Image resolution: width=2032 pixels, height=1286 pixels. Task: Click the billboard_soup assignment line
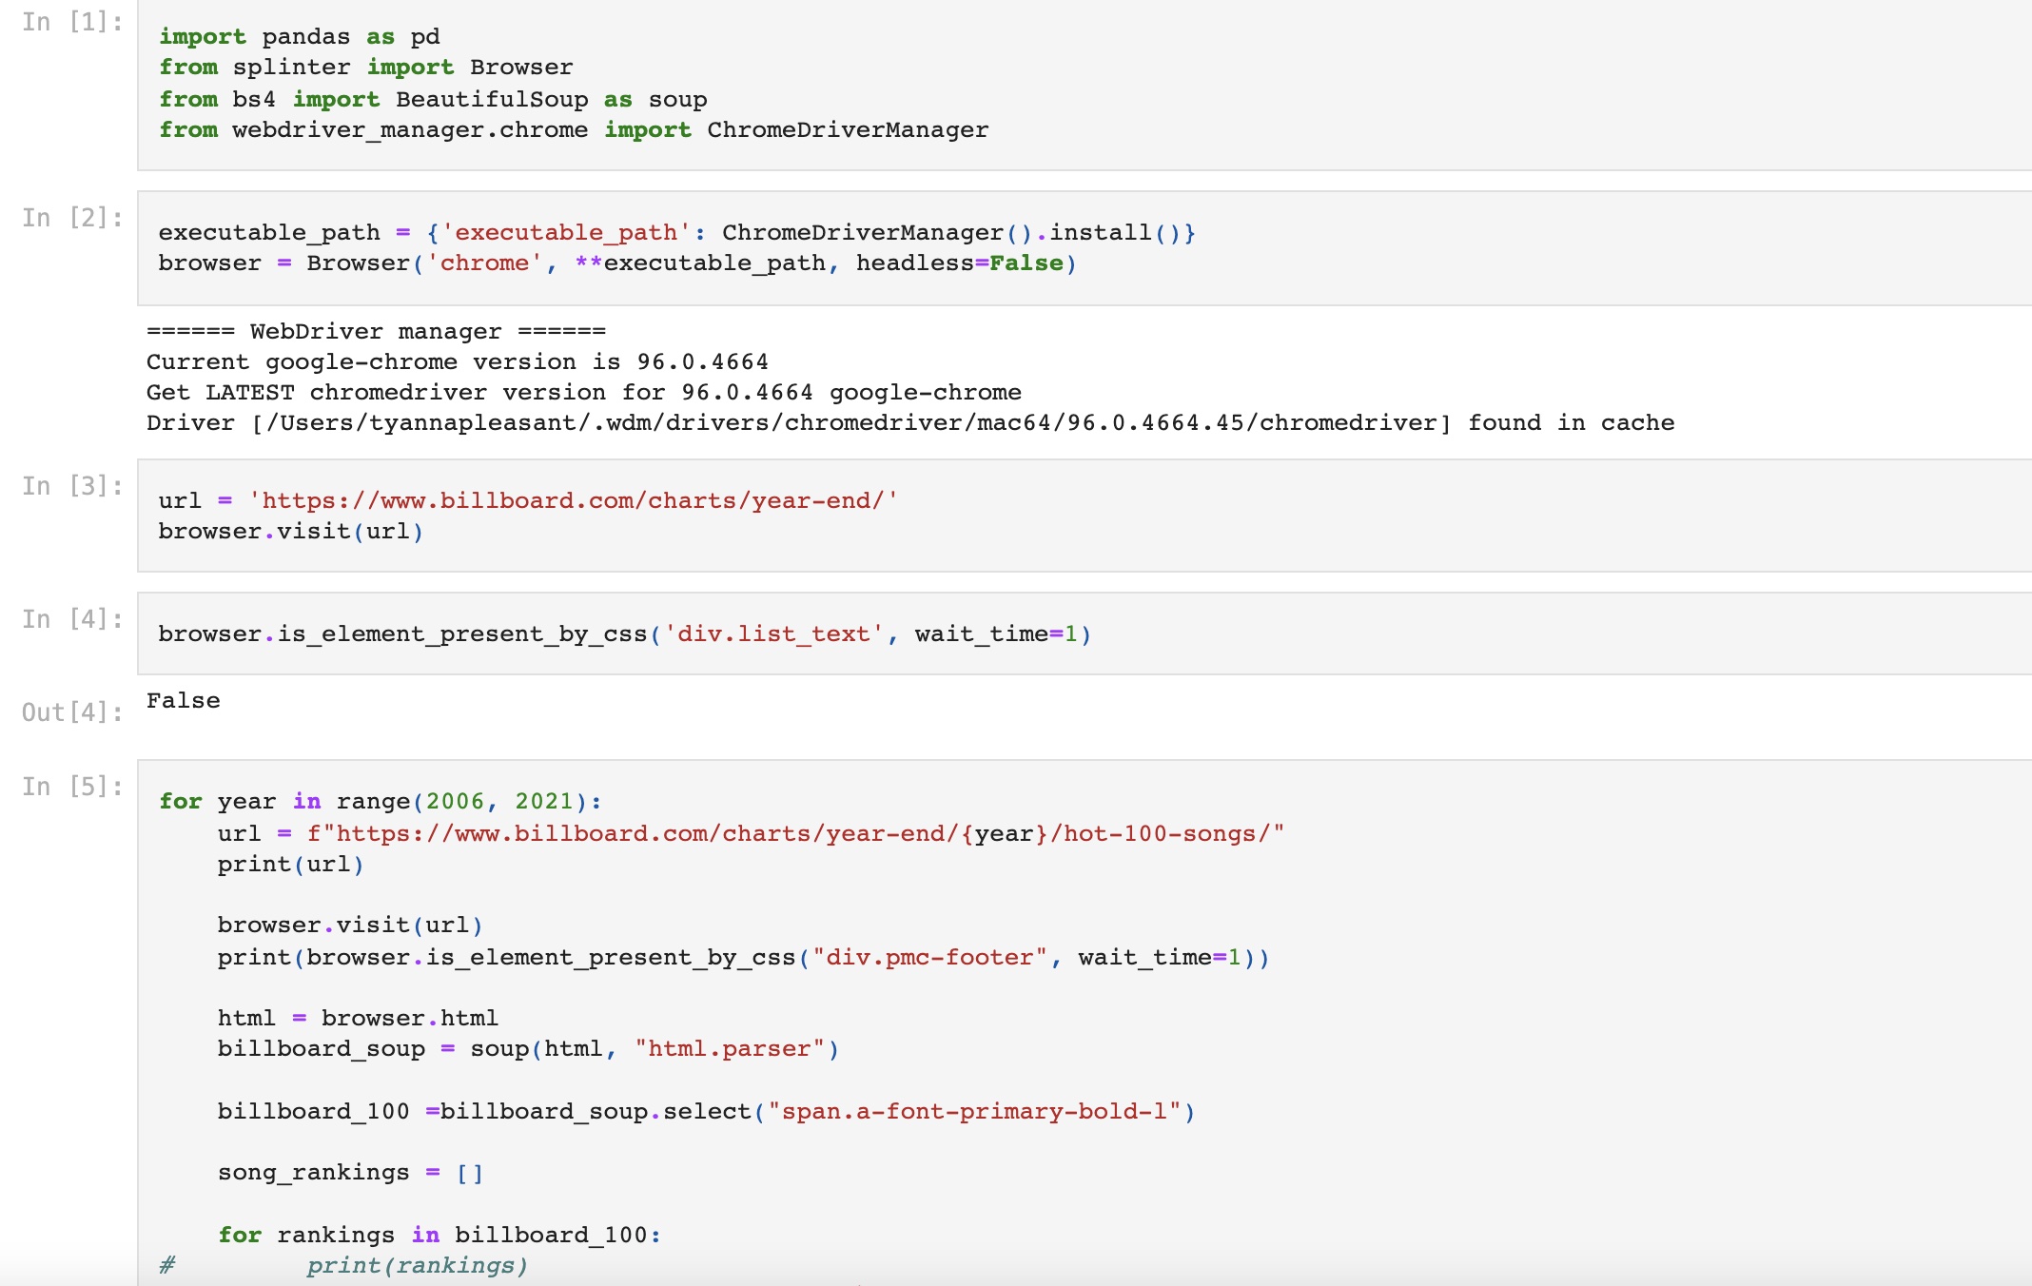(x=528, y=1049)
